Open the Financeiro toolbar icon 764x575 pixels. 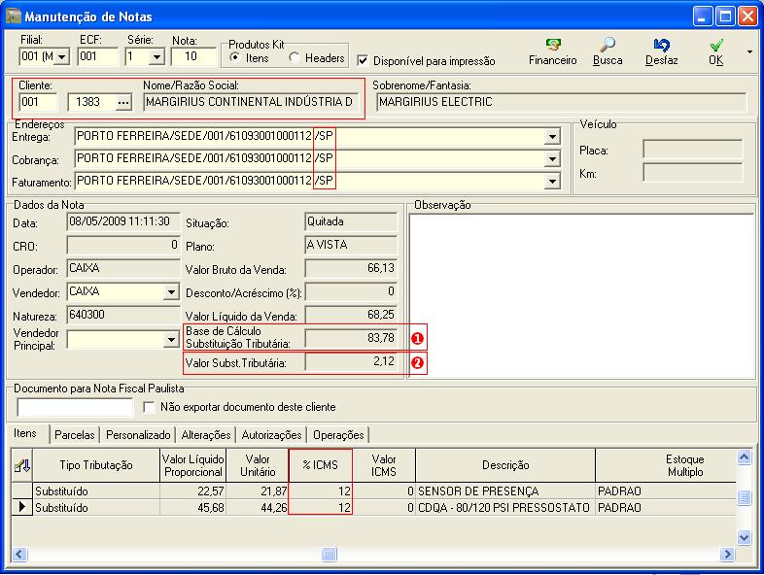[552, 46]
